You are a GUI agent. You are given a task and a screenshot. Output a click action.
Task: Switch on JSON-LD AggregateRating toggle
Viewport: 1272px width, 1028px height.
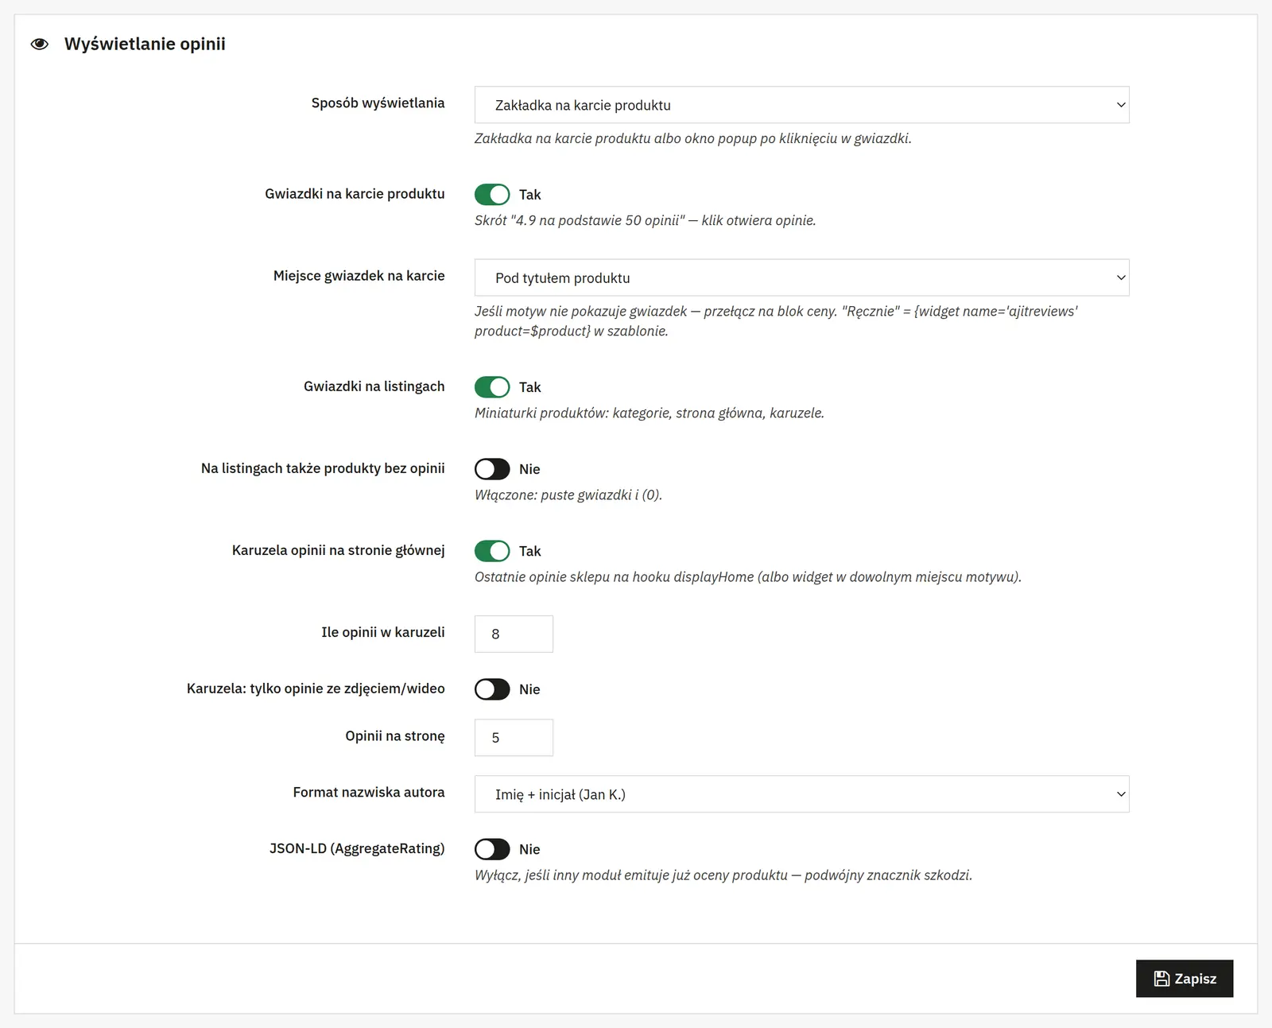492,849
